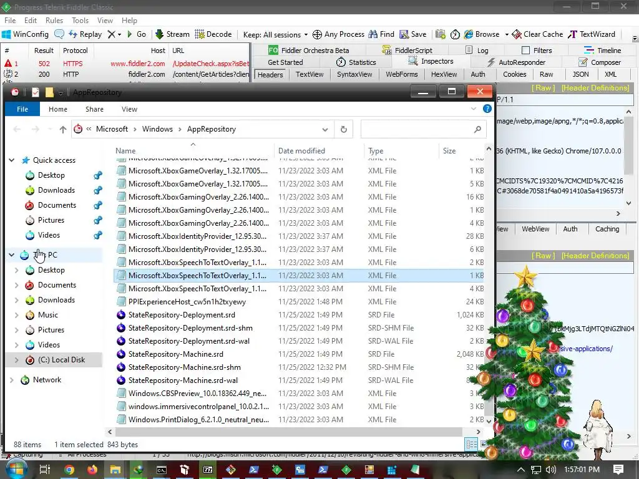The height and width of the screenshot is (479, 639).
Task: Click the timer stopwatch icon in Fiddler toolbar
Action: tap(455, 35)
